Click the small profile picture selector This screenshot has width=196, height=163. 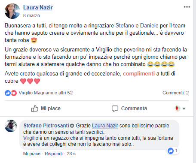pyautogui.click(x=178, y=109)
